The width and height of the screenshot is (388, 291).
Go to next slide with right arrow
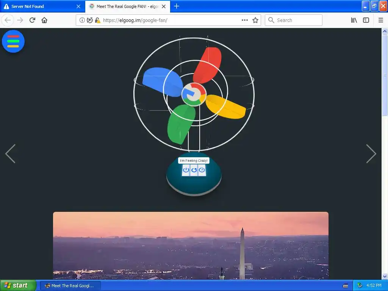point(371,154)
